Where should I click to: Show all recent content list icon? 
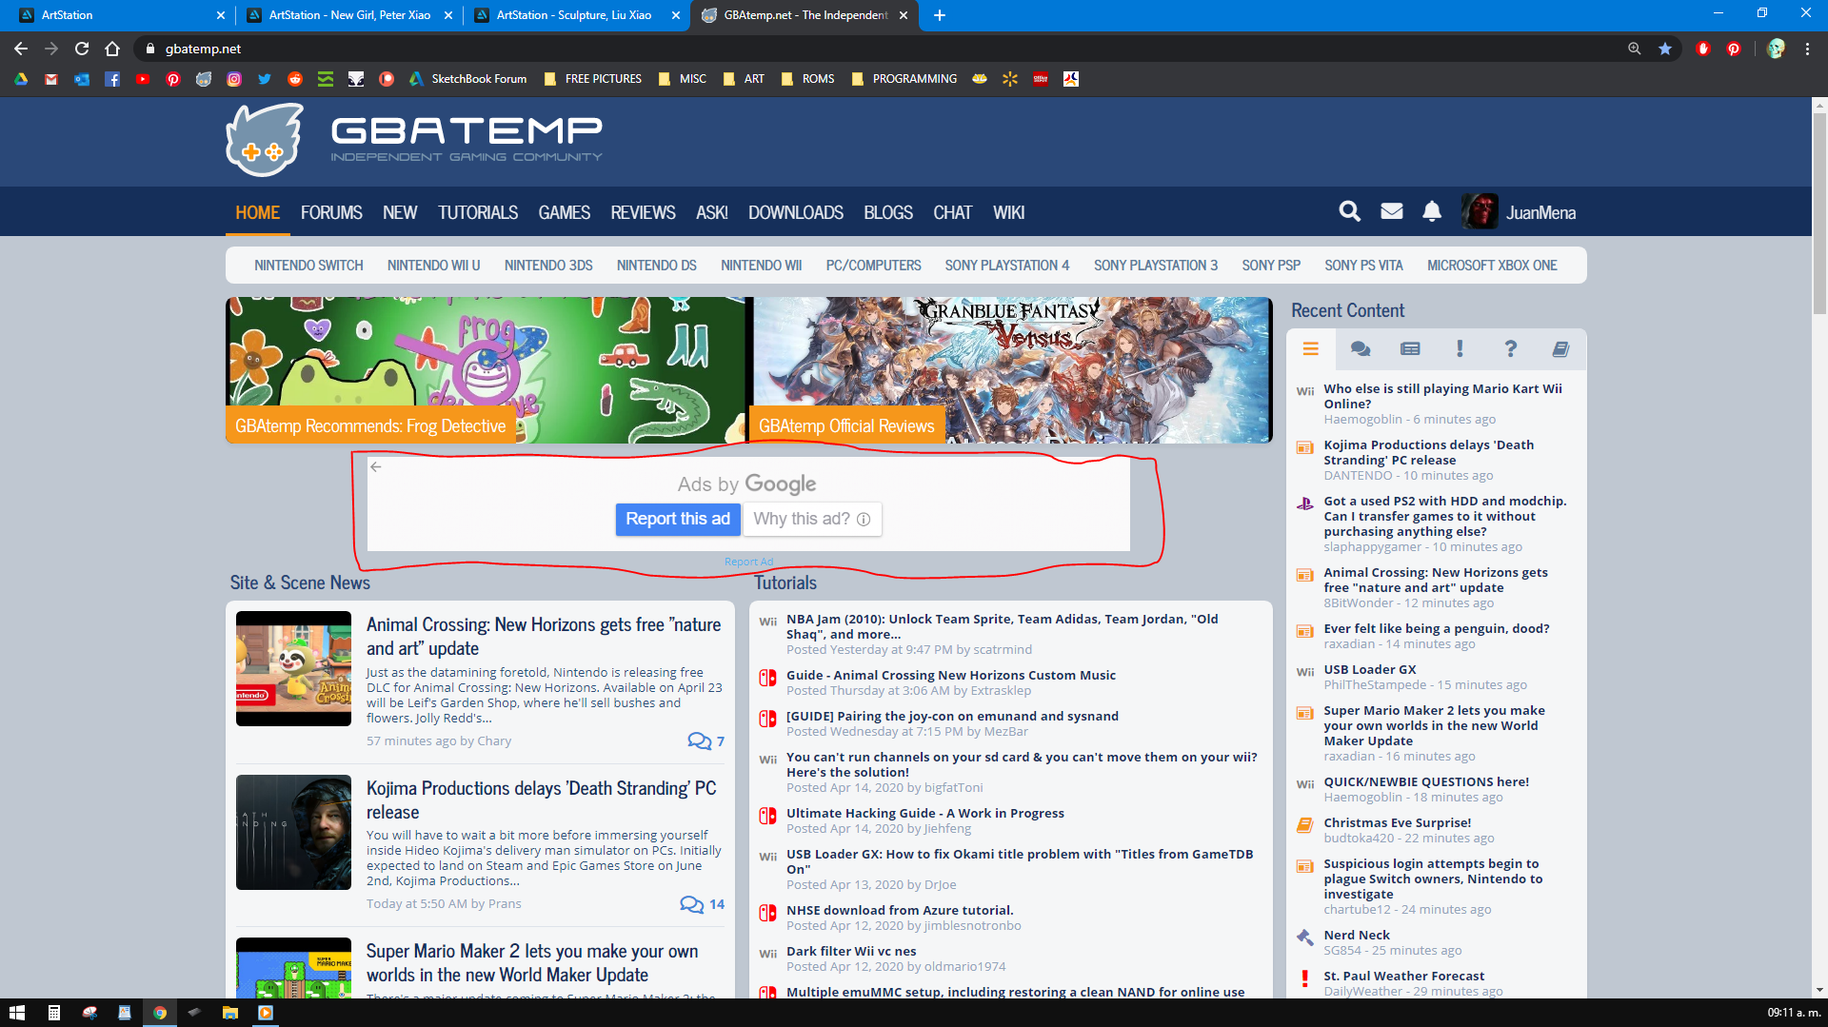pyautogui.click(x=1311, y=349)
